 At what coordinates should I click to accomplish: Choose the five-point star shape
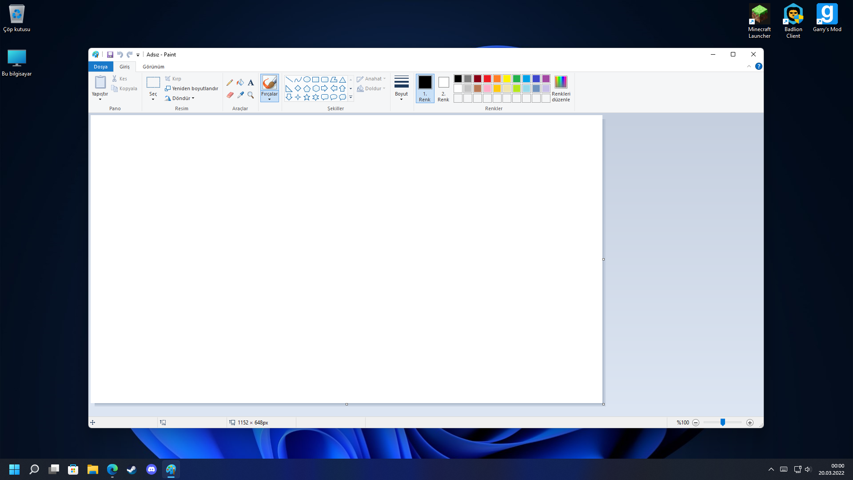307,97
